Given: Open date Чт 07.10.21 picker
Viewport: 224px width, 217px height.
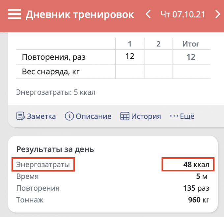Looking at the screenshot, I should click(x=182, y=15).
